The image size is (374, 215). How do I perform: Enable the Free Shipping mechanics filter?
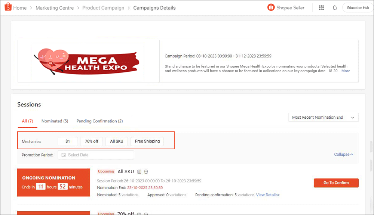[147, 141]
